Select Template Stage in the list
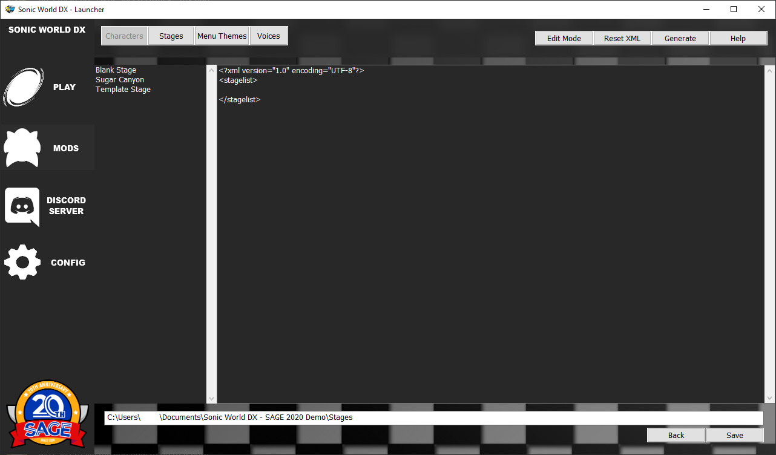Viewport: 776px width, 455px height. click(123, 90)
